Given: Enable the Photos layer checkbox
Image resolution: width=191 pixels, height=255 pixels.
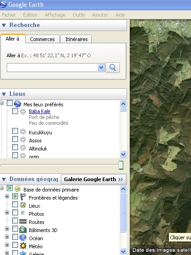Looking at the screenshot, I should coord(15,213).
